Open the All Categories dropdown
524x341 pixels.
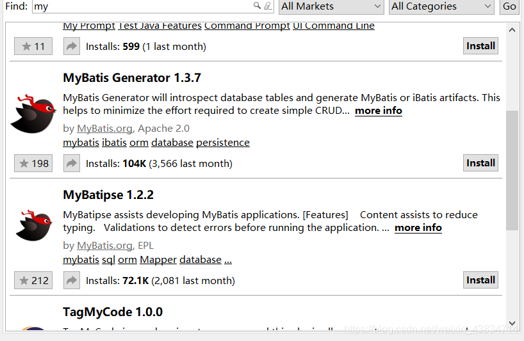coord(441,6)
